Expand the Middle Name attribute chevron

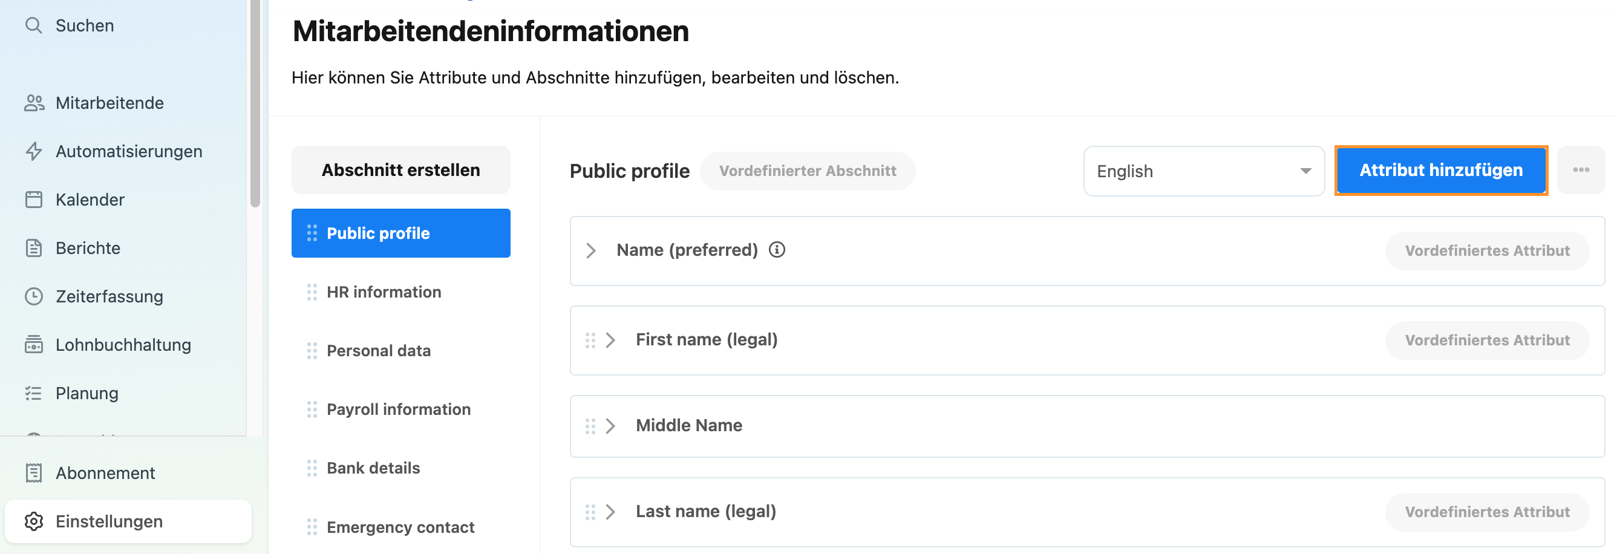point(610,426)
